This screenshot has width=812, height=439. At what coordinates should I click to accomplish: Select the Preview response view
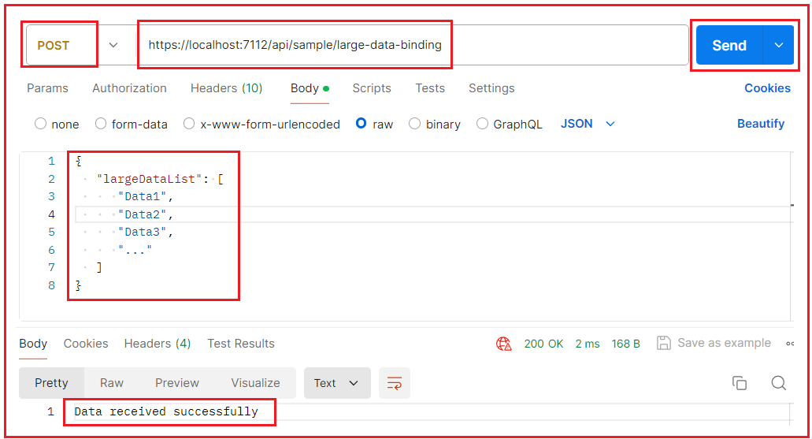(177, 383)
